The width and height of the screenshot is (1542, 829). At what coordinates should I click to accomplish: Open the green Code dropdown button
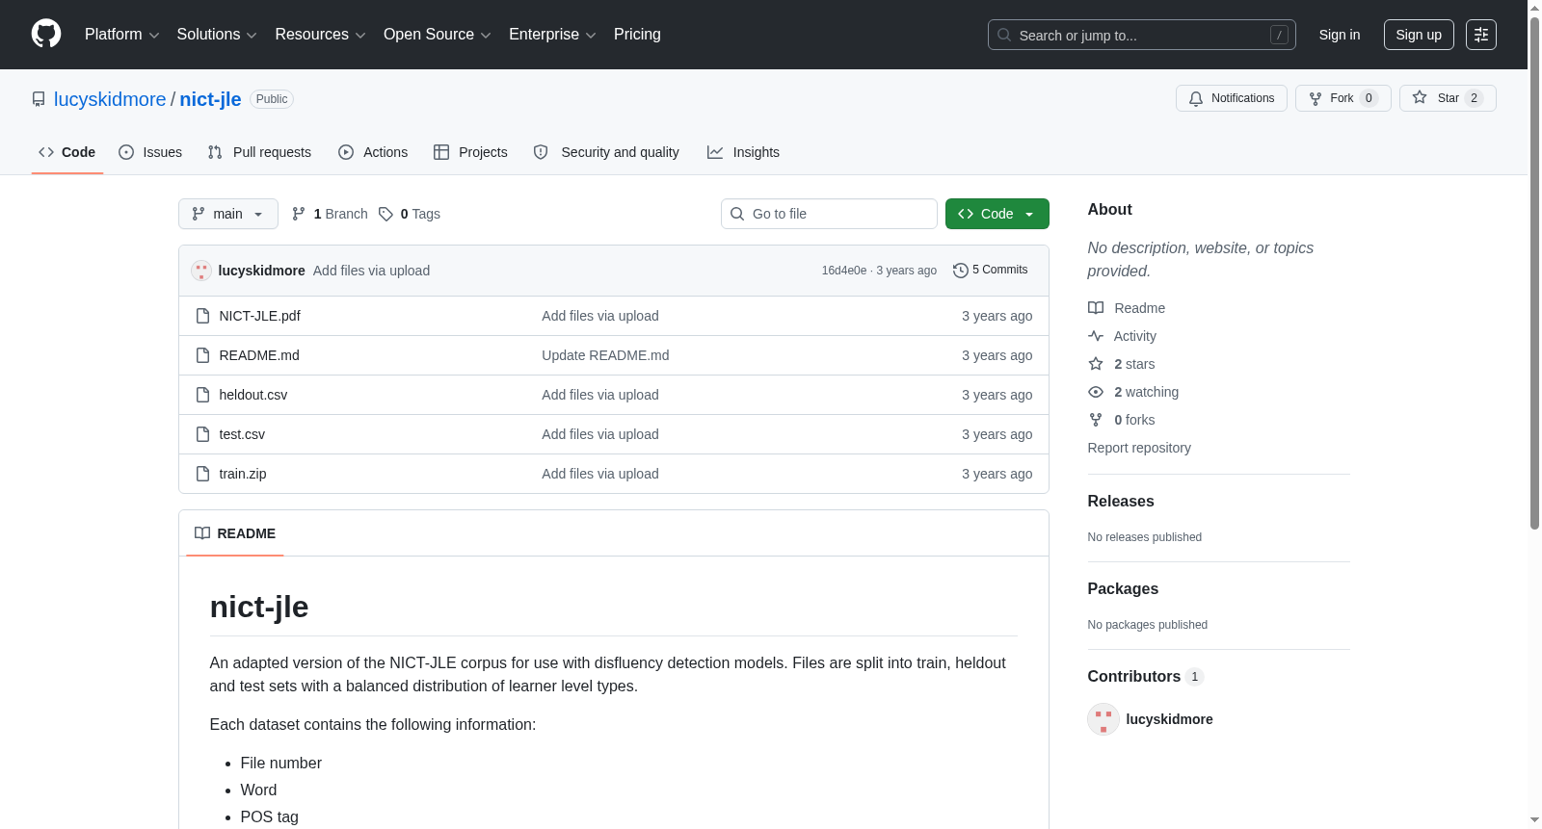(997, 214)
